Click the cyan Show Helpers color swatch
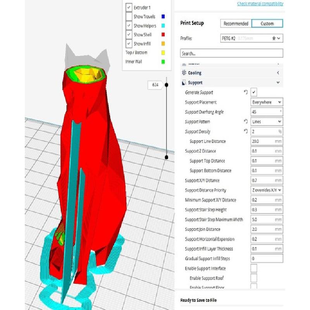This screenshot has height=310, width=310. (163, 26)
